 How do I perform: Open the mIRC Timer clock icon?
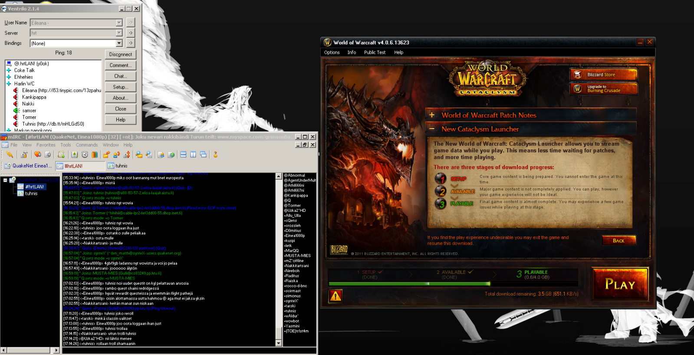coord(85,154)
